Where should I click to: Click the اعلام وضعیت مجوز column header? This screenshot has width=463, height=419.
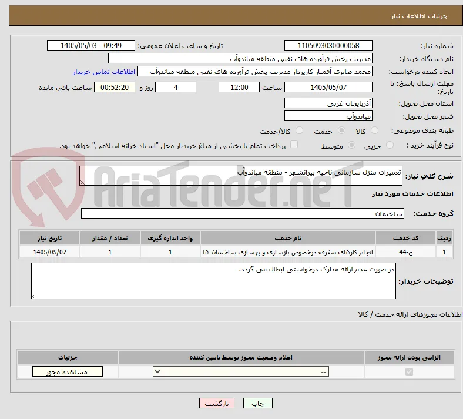coord(241,357)
